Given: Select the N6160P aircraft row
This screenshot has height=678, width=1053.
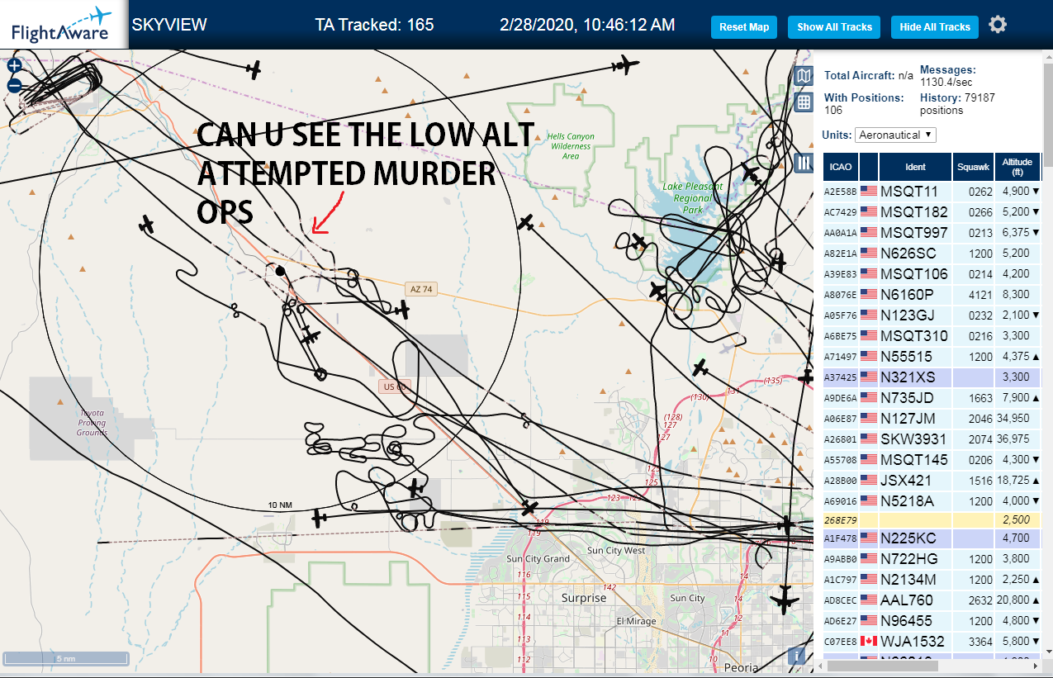Looking at the screenshot, I should (x=932, y=295).
